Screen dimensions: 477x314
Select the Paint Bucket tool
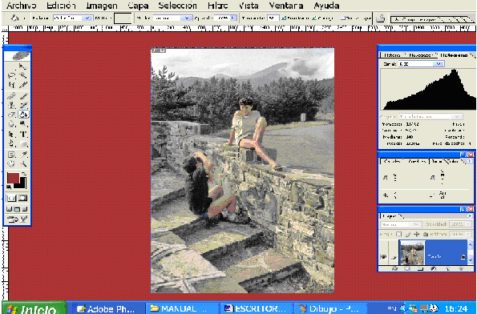[23, 115]
